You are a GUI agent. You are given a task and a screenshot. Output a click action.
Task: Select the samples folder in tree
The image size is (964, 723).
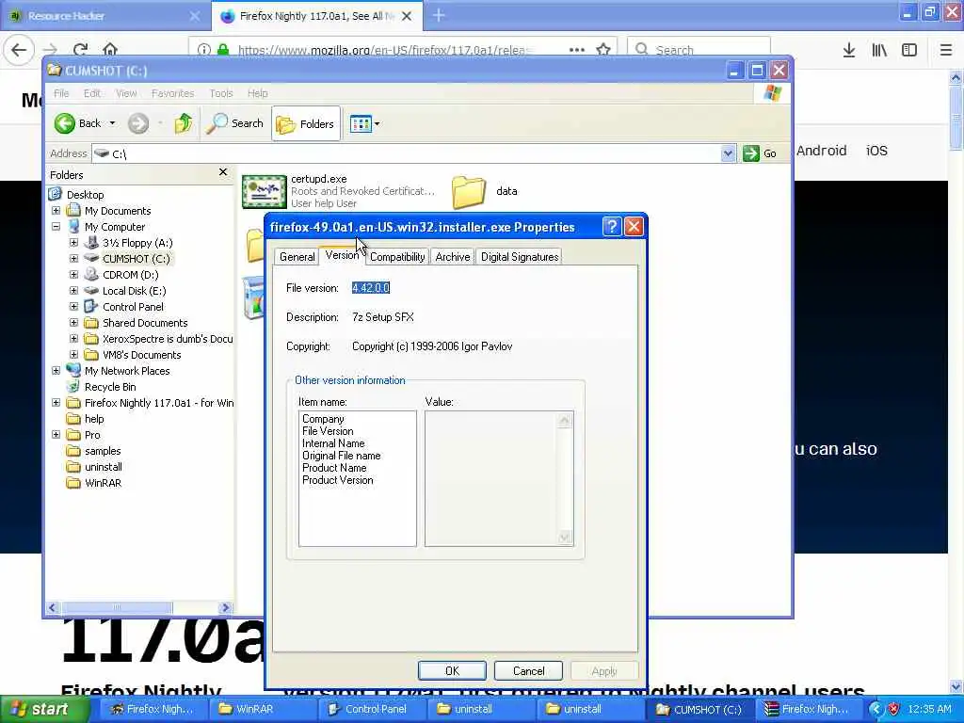pos(103,451)
